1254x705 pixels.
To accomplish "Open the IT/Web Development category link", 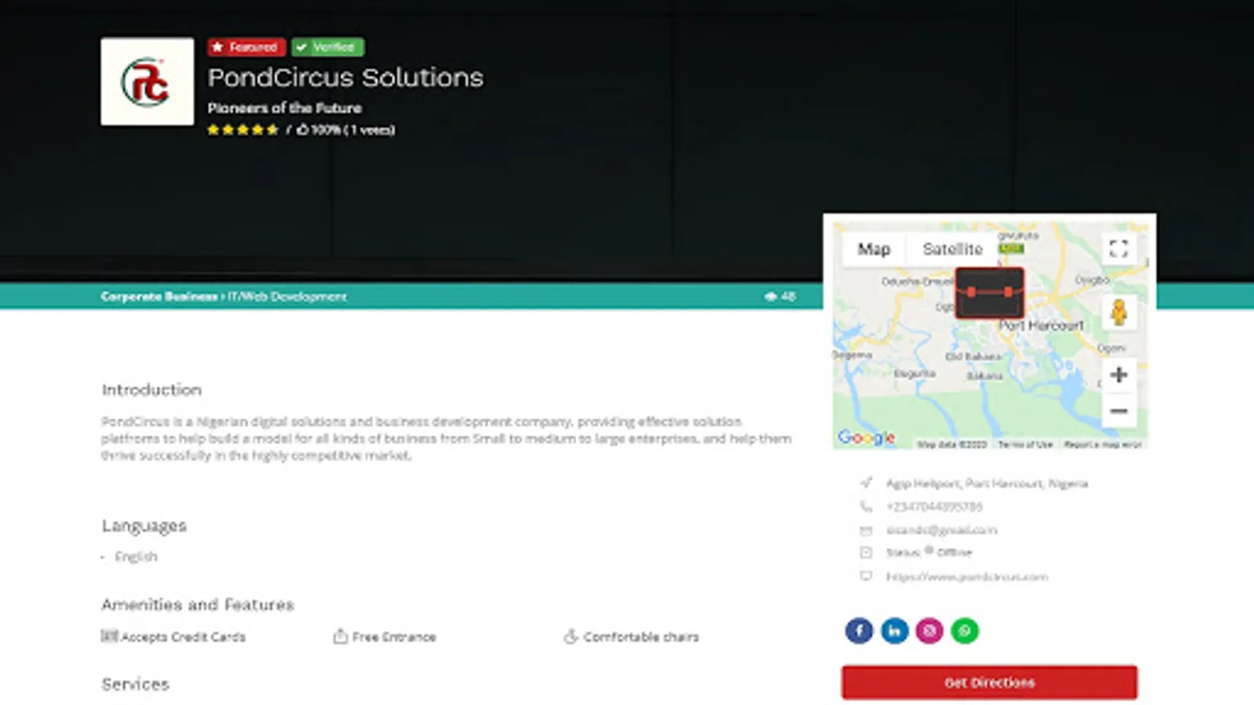I will click(287, 296).
